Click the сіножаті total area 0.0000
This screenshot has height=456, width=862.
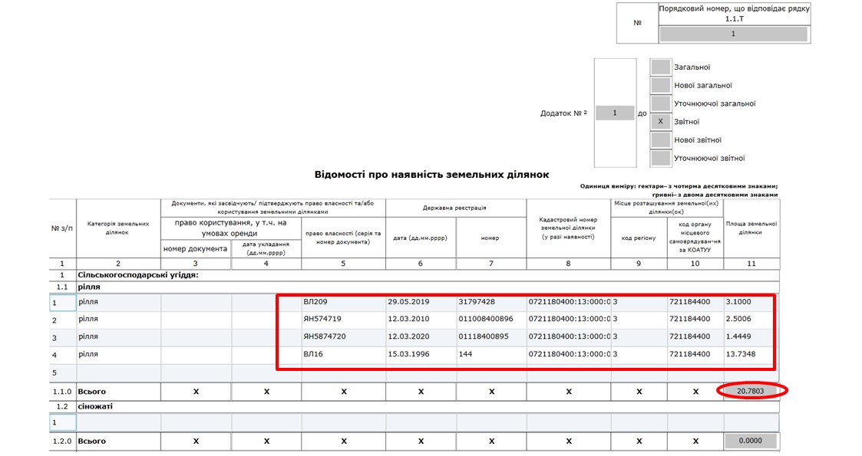point(751,441)
